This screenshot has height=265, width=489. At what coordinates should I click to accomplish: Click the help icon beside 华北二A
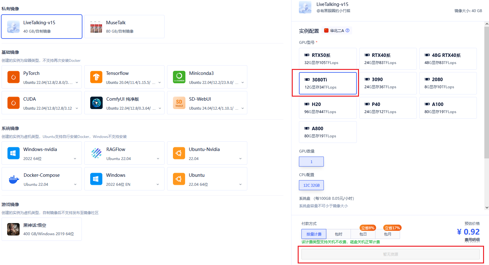coord(347,30)
